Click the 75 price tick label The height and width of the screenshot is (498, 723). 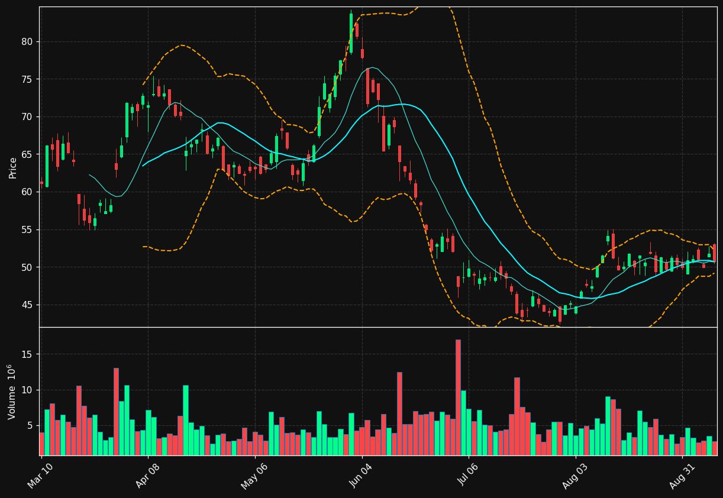[x=28, y=79]
